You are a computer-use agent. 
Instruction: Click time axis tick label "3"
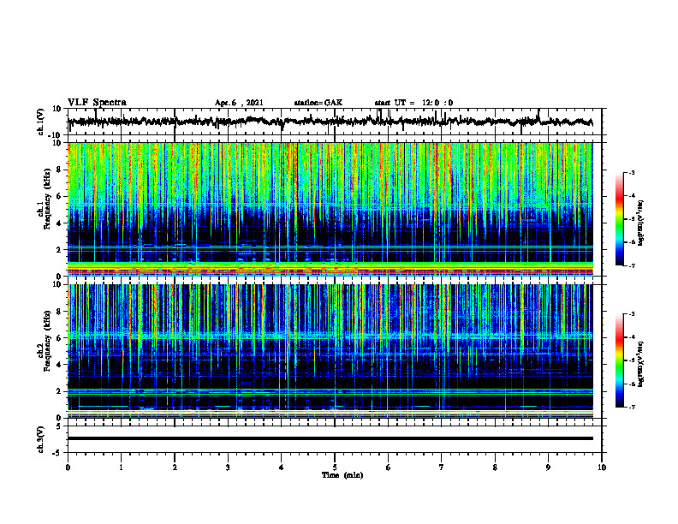(x=228, y=467)
